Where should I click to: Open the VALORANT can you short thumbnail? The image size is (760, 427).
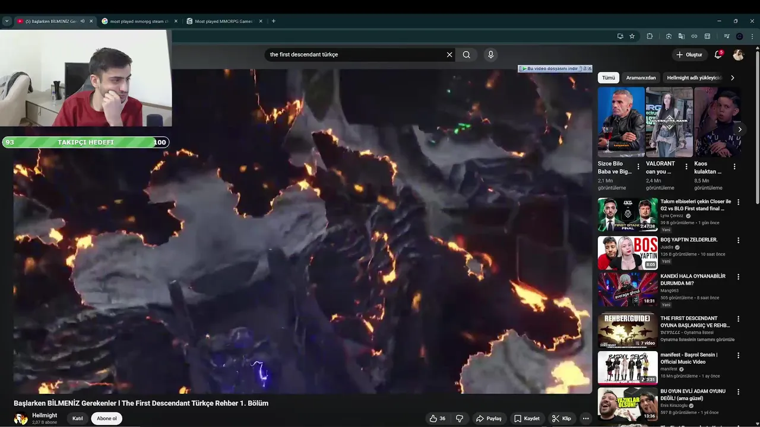pyautogui.click(x=669, y=122)
